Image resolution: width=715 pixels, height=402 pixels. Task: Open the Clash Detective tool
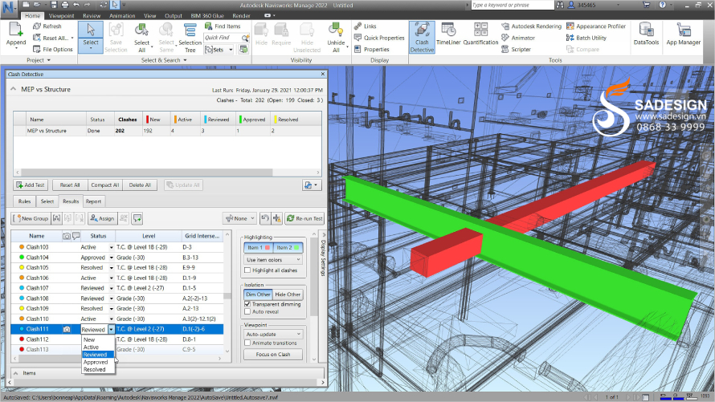coord(422,38)
